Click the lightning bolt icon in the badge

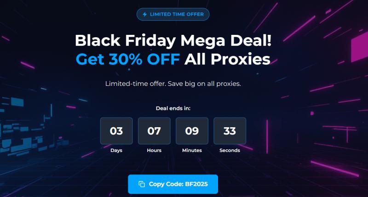(x=145, y=15)
